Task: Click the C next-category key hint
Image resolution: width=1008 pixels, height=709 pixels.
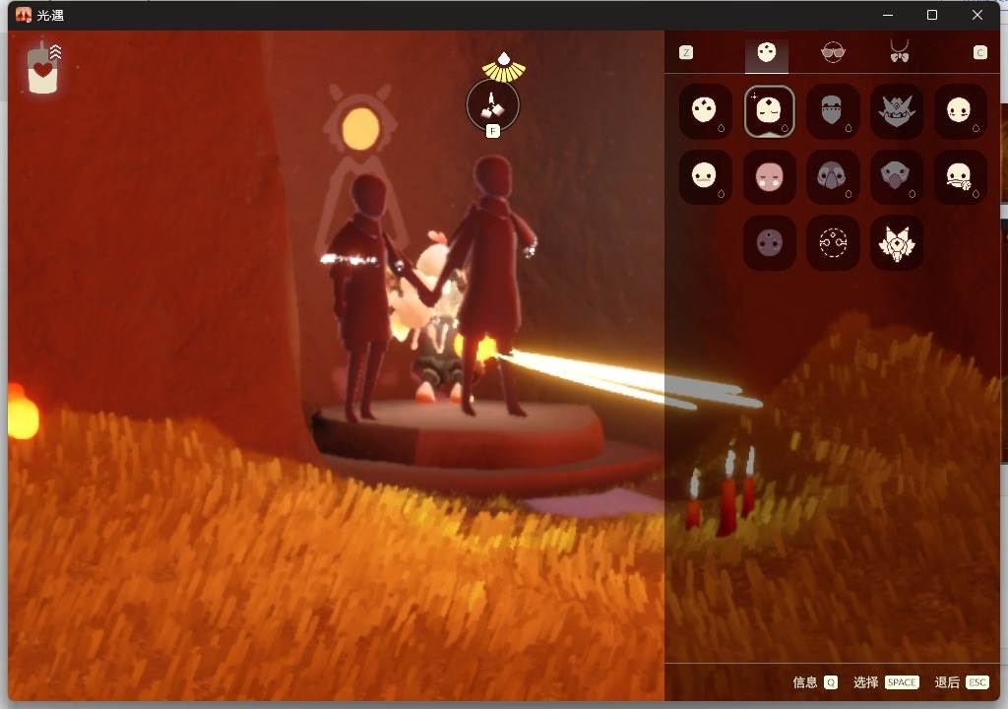Action: click(x=979, y=53)
